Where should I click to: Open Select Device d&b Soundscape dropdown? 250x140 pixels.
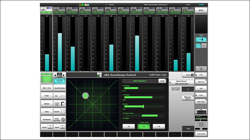182,82
